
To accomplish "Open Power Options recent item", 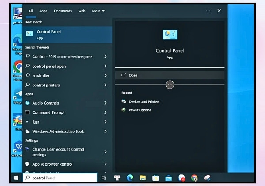I will click(136, 110).
